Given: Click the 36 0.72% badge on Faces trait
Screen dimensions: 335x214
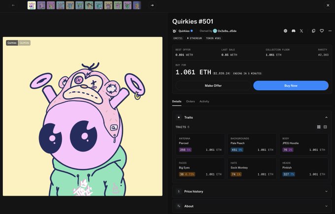Looking at the screenshot, I should pyautogui.click(x=187, y=174).
